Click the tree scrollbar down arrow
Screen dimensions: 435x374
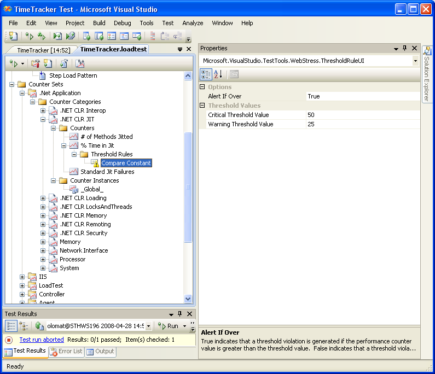(x=188, y=299)
